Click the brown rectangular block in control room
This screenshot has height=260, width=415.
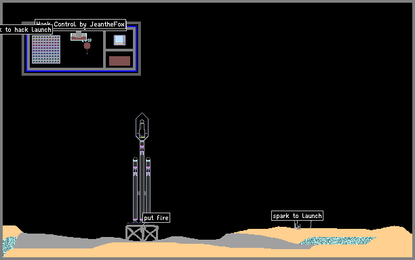tap(119, 61)
